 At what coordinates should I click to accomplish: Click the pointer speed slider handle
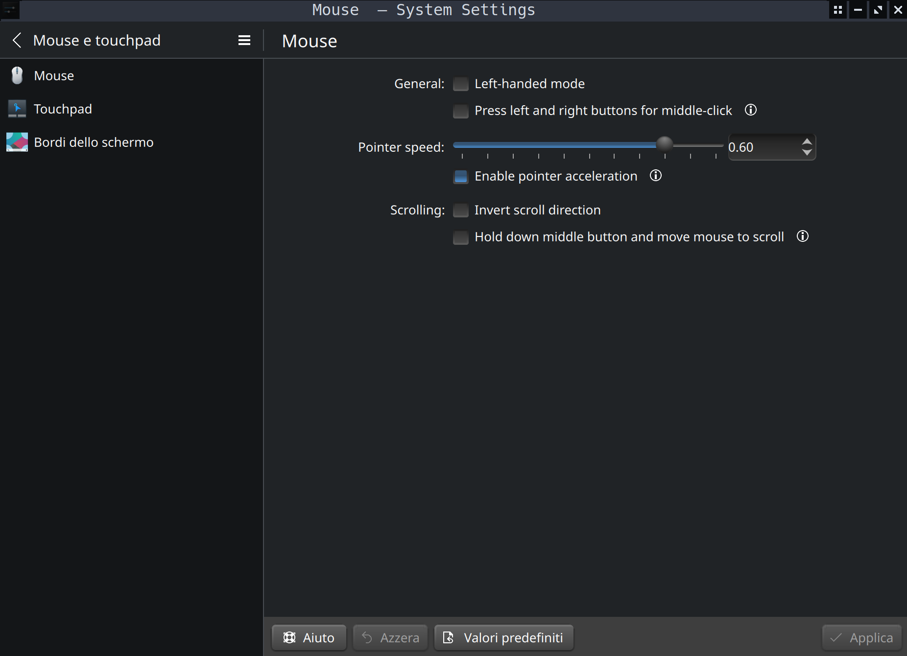[665, 144]
